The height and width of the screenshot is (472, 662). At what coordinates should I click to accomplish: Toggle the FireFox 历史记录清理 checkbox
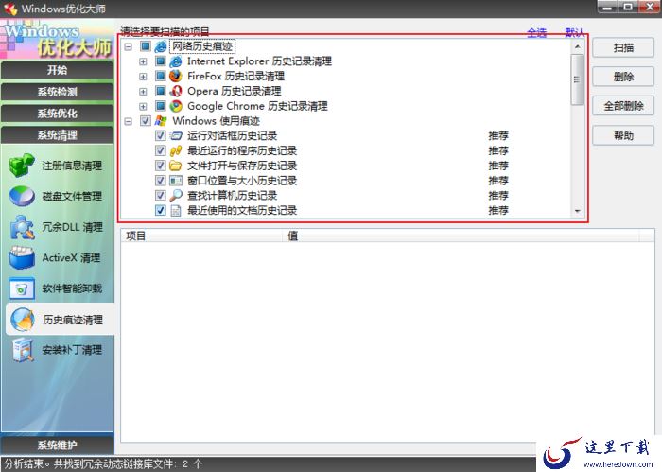point(160,76)
